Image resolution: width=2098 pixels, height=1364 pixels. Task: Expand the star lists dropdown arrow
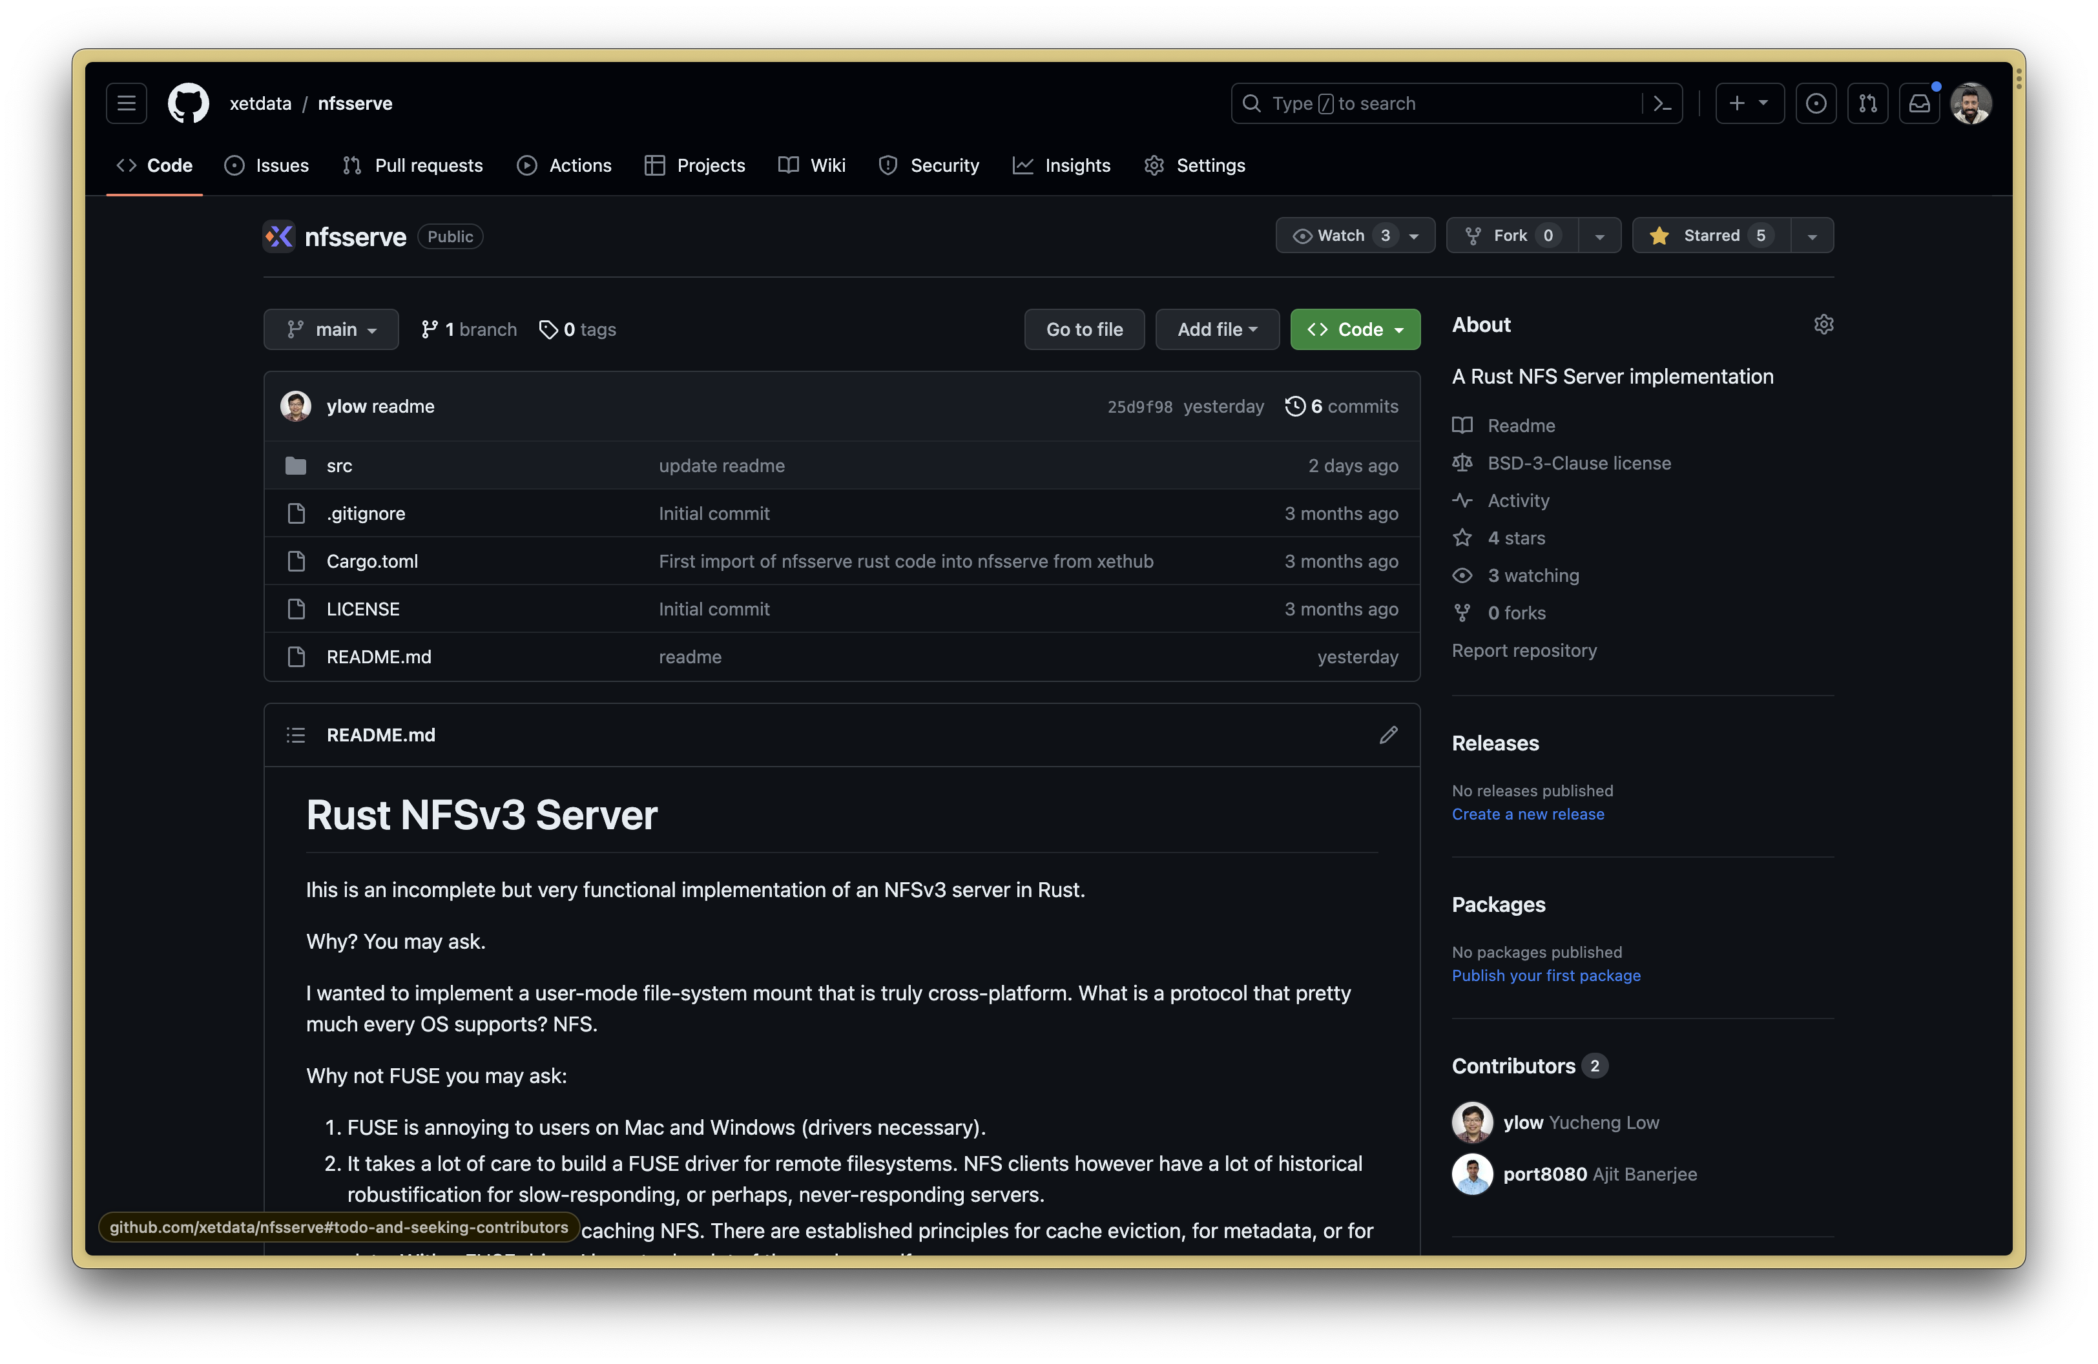pyautogui.click(x=1812, y=235)
